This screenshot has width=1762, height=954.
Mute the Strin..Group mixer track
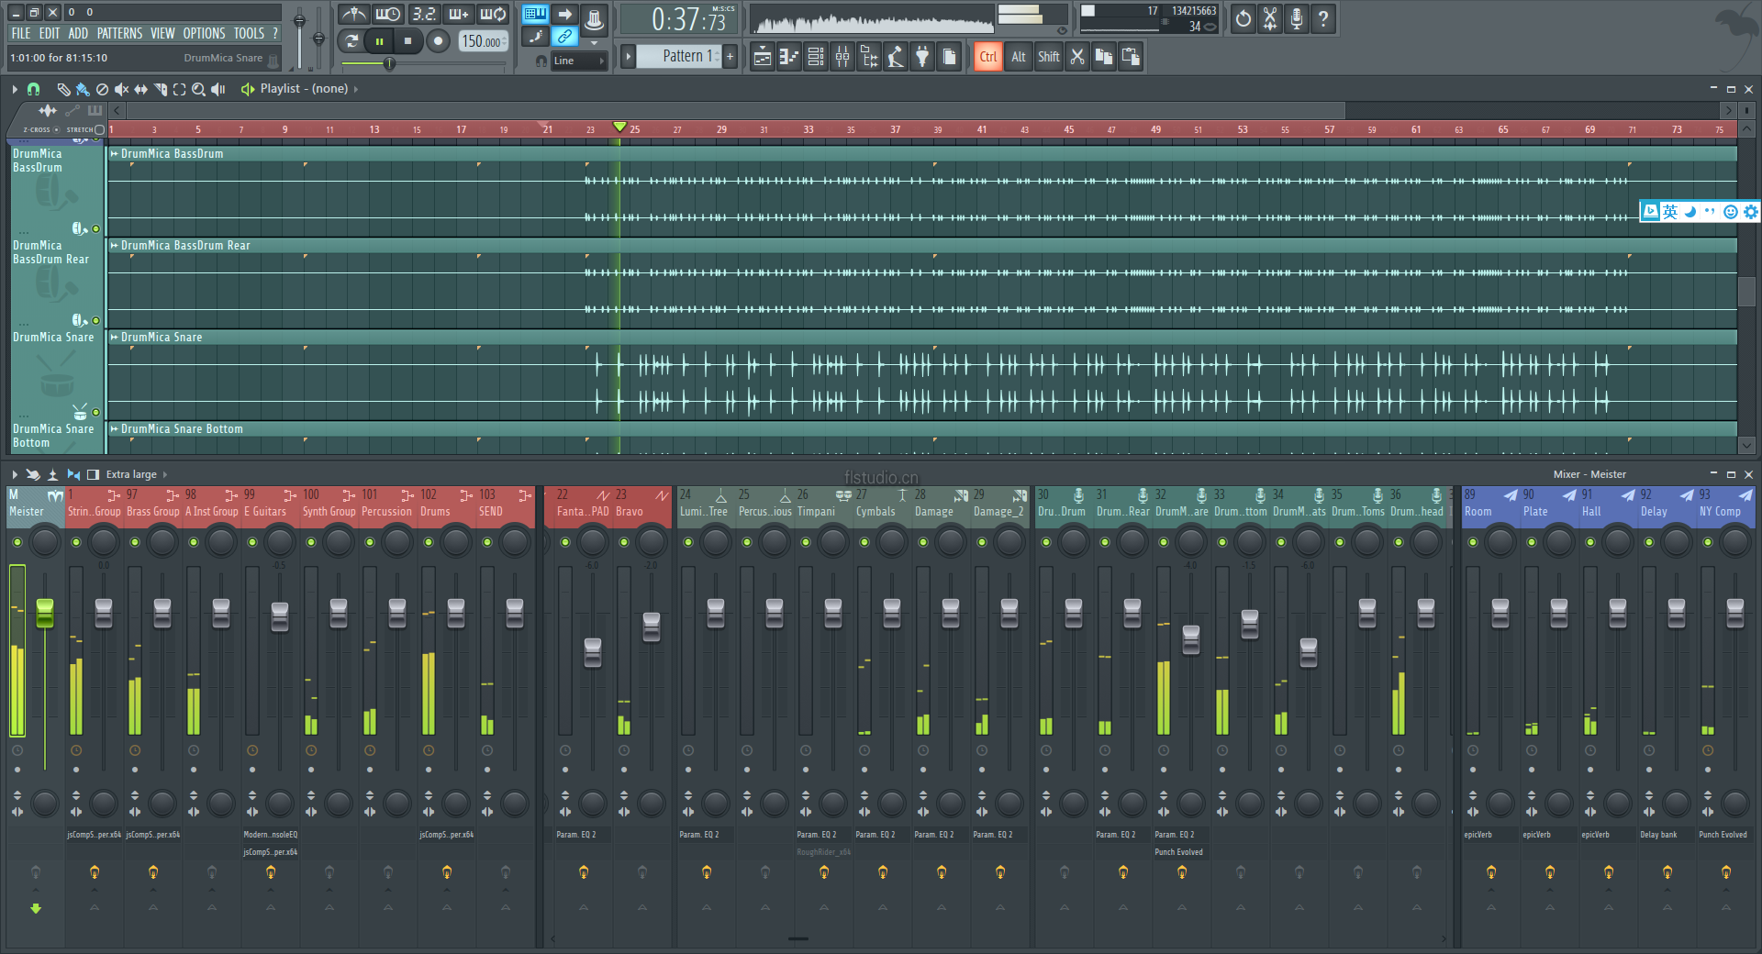75,542
